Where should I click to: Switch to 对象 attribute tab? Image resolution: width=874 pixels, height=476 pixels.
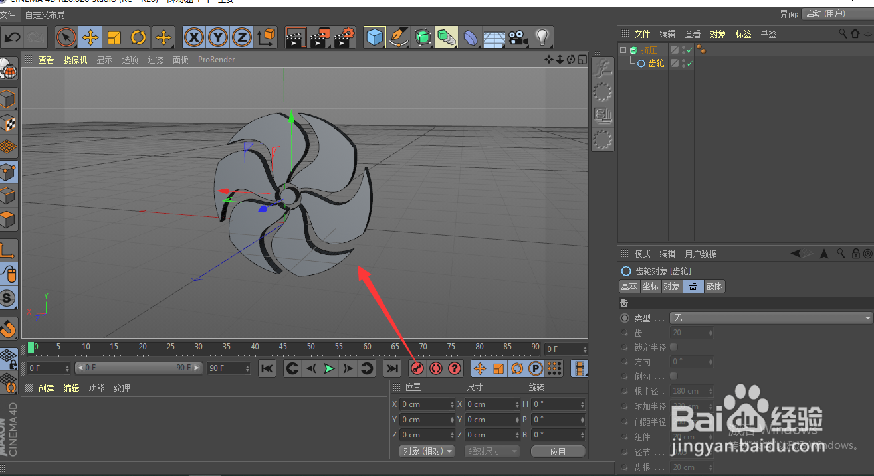click(671, 287)
